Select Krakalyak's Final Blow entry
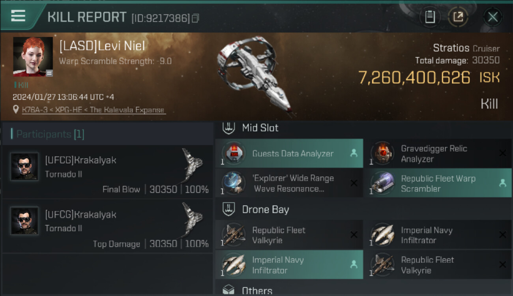513x296 pixels. 107,172
